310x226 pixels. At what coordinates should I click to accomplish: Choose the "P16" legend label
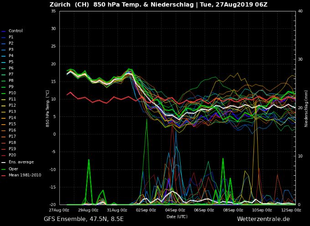12,130
